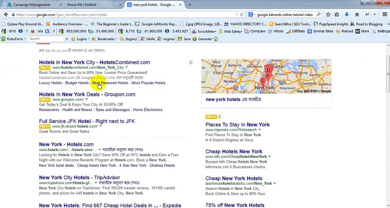Image resolution: width=390 pixels, height=208 pixels.
Task: Open the RoboForm dropdown menu
Action: coord(13,39)
